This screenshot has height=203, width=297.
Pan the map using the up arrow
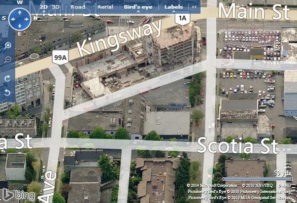point(20,13)
